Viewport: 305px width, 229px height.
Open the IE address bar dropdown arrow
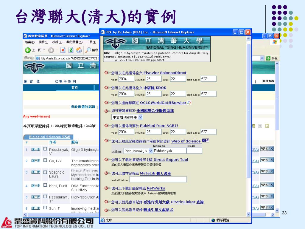262,58
